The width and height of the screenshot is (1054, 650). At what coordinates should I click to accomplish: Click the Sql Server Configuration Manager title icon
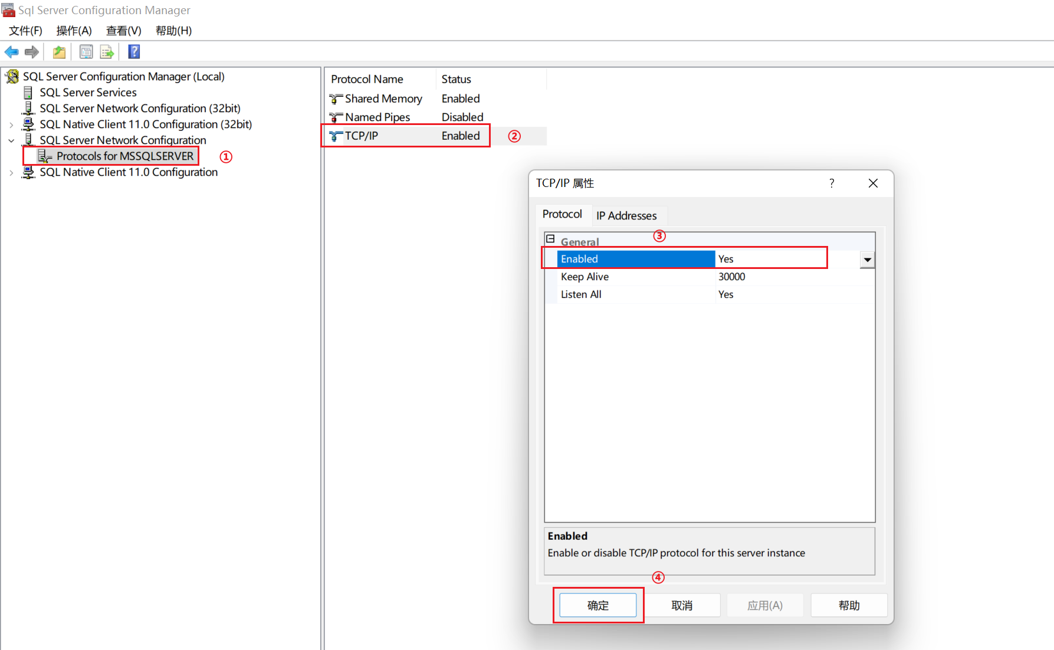point(8,10)
